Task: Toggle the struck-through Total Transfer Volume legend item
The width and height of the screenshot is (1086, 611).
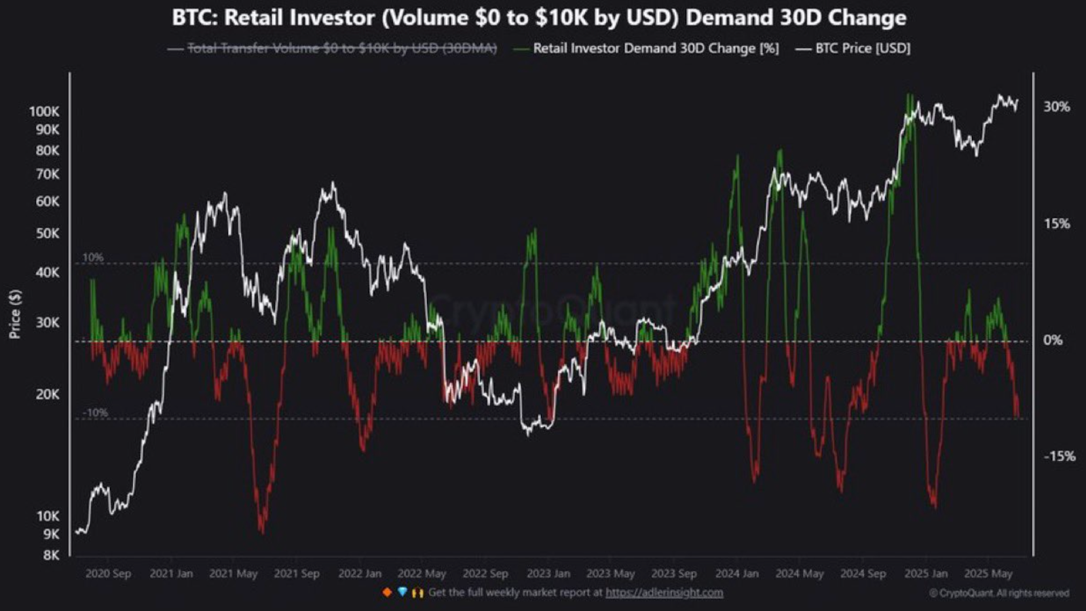Action: (333, 48)
